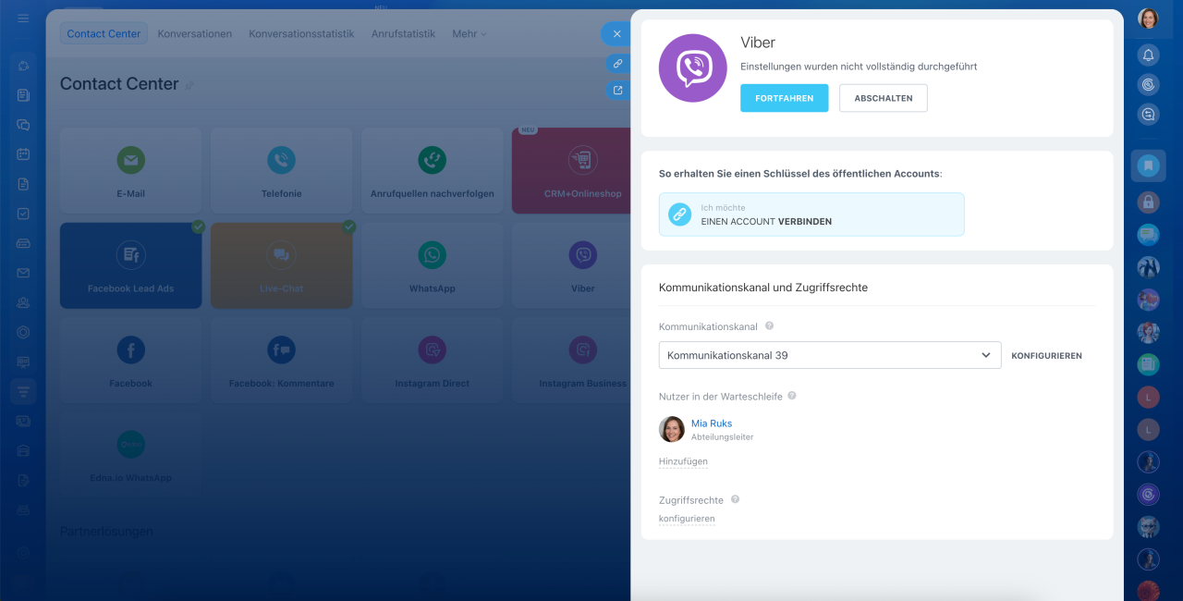
Task: Open the Mia Ruks profile link
Action: point(712,423)
